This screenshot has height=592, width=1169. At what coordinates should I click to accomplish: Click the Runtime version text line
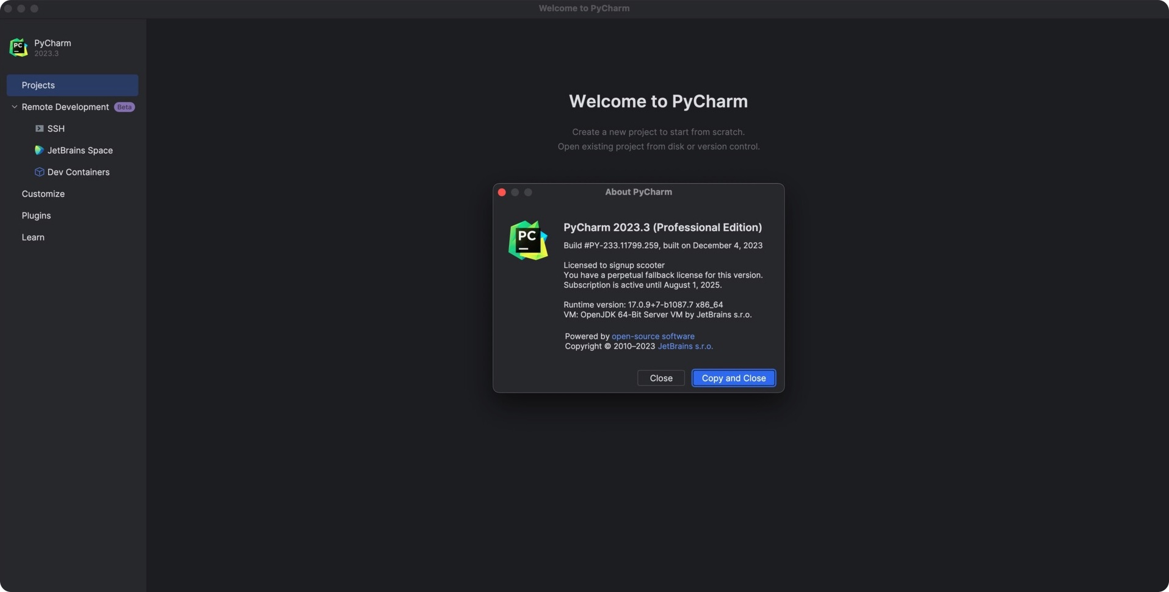643,305
